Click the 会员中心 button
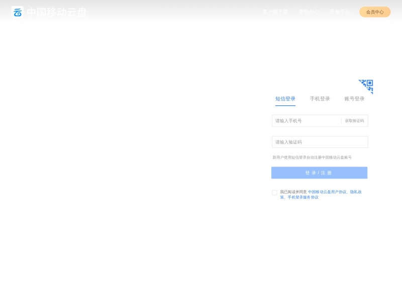The height and width of the screenshot is (301, 402). pos(375,12)
